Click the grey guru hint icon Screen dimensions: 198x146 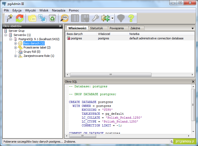(x=121, y=18)
